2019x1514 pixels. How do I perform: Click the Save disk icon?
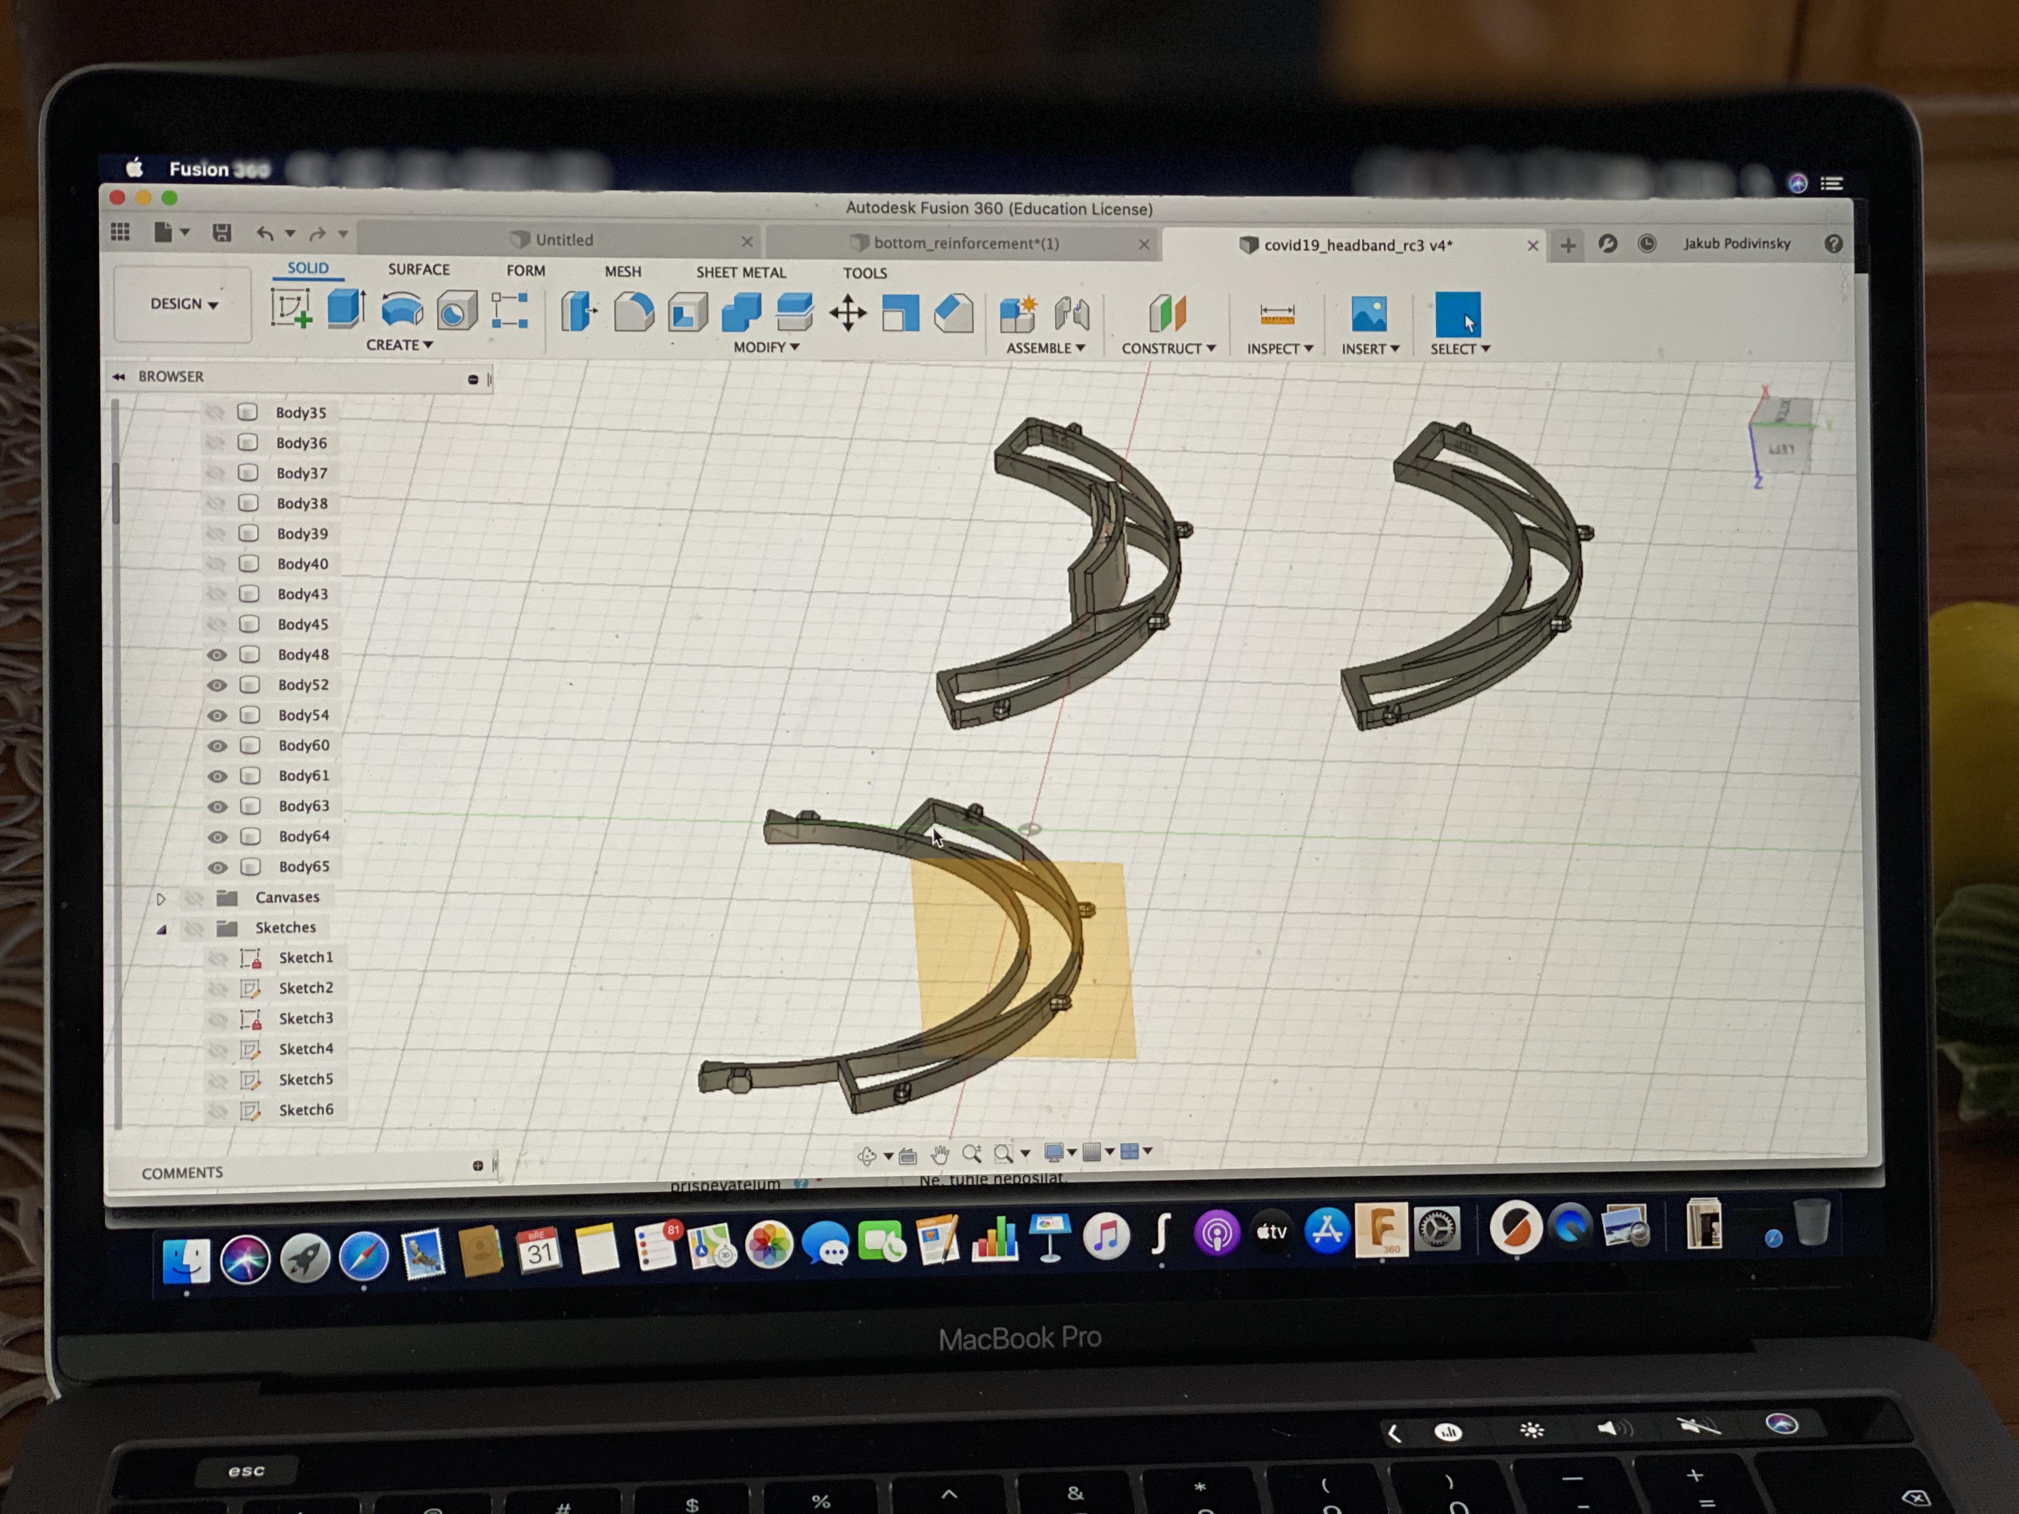coord(222,233)
